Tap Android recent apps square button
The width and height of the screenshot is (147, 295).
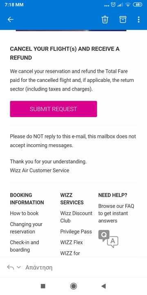click(43, 286)
